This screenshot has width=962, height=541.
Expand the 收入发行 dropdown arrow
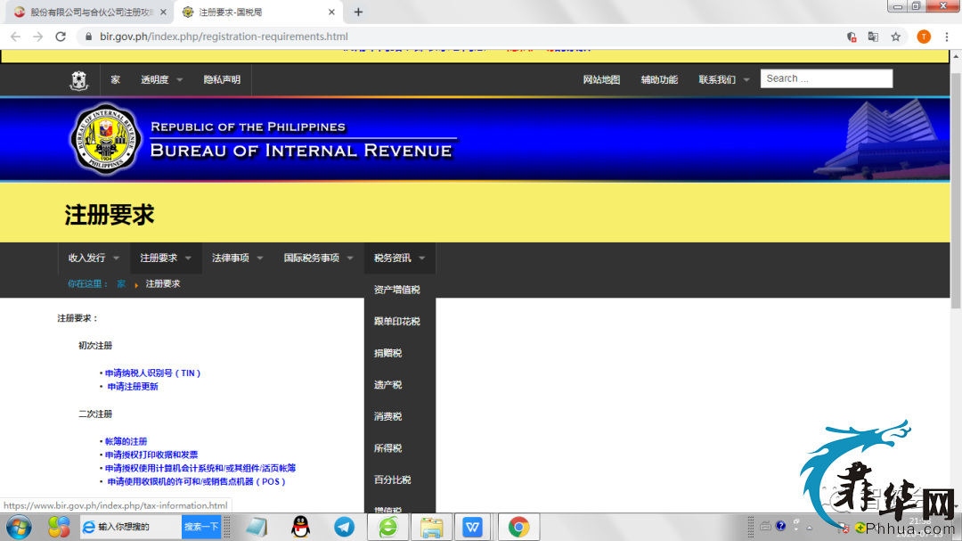(117, 258)
